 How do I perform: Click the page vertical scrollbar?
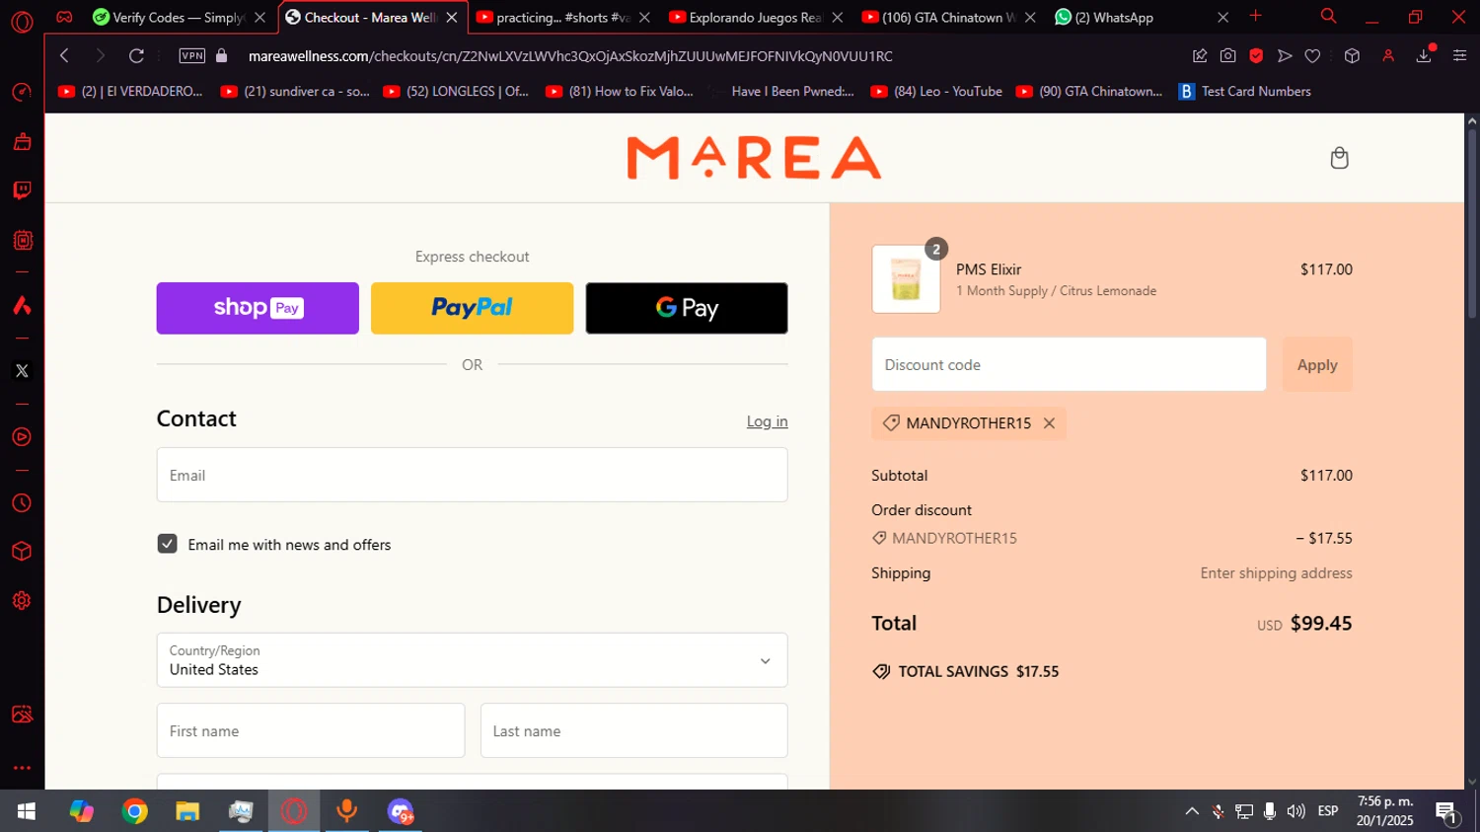pyautogui.click(x=1472, y=224)
